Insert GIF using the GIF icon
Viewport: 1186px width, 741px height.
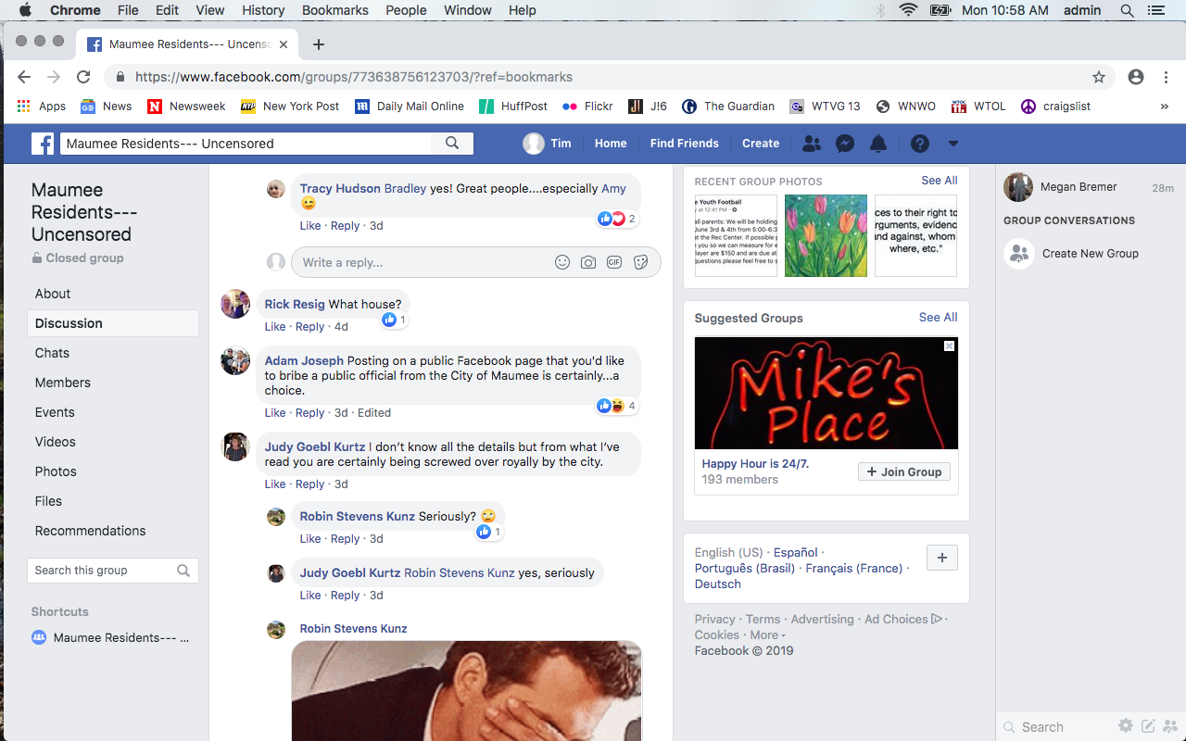tap(614, 262)
